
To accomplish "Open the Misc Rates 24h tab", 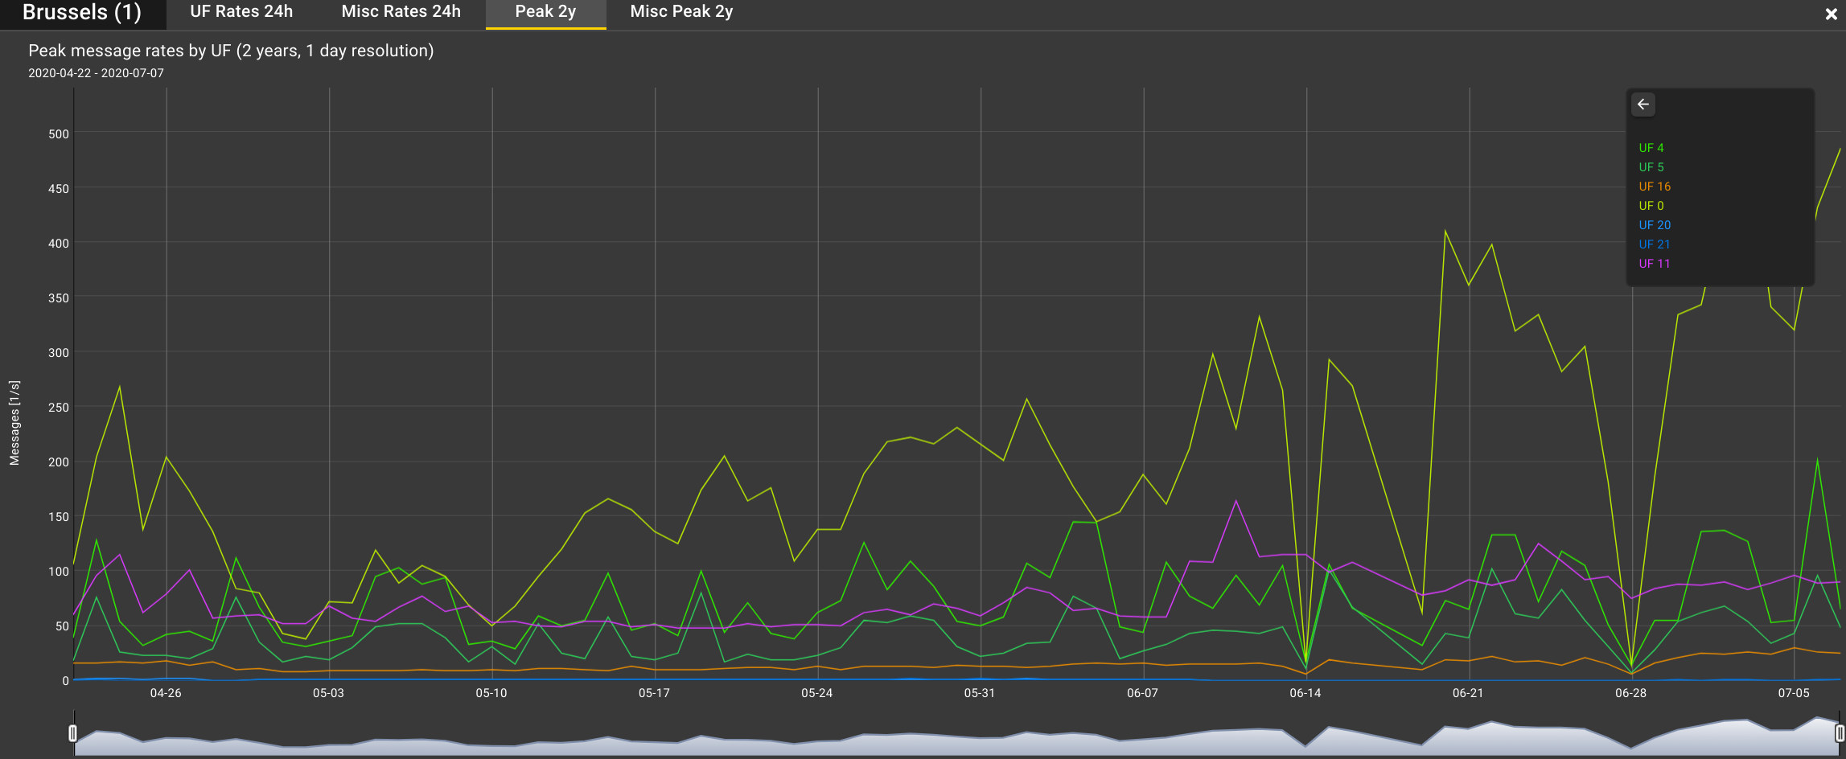I will pyautogui.click(x=401, y=11).
